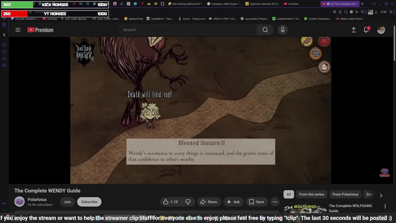Open the YouTube account avatar menu

click(x=381, y=30)
